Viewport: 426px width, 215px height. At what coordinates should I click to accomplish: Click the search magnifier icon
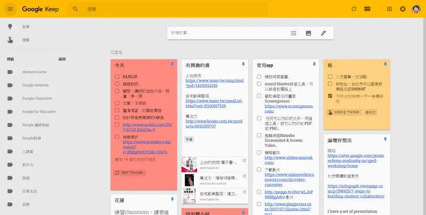tap(75, 9)
